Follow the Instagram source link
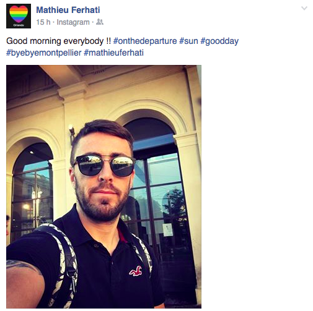 pos(73,22)
